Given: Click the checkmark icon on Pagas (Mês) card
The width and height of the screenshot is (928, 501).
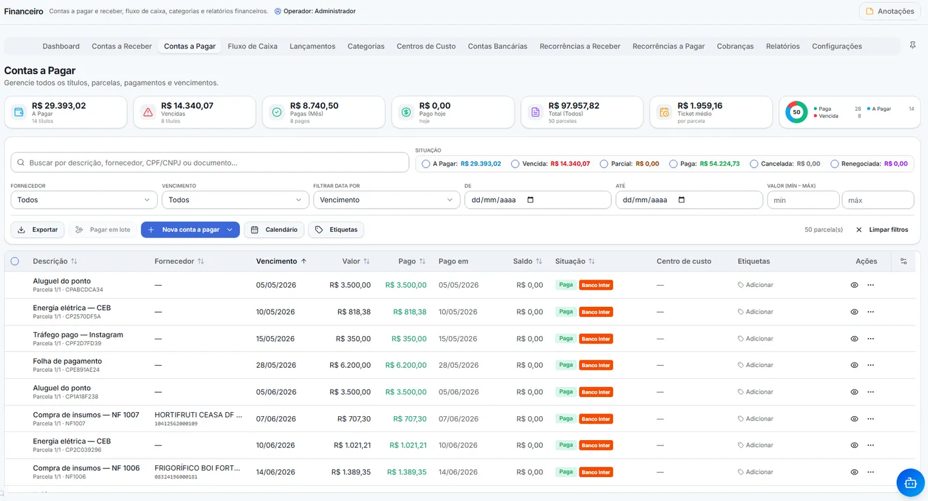Looking at the screenshot, I should click(x=277, y=112).
